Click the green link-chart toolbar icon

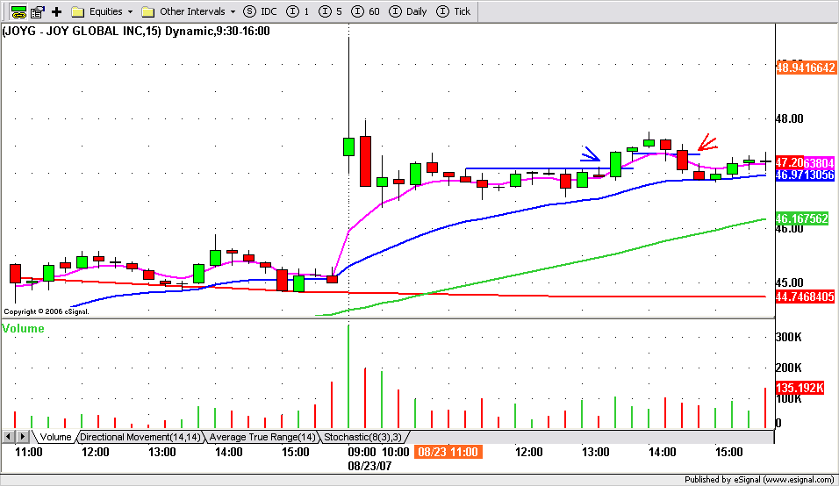[x=18, y=11]
